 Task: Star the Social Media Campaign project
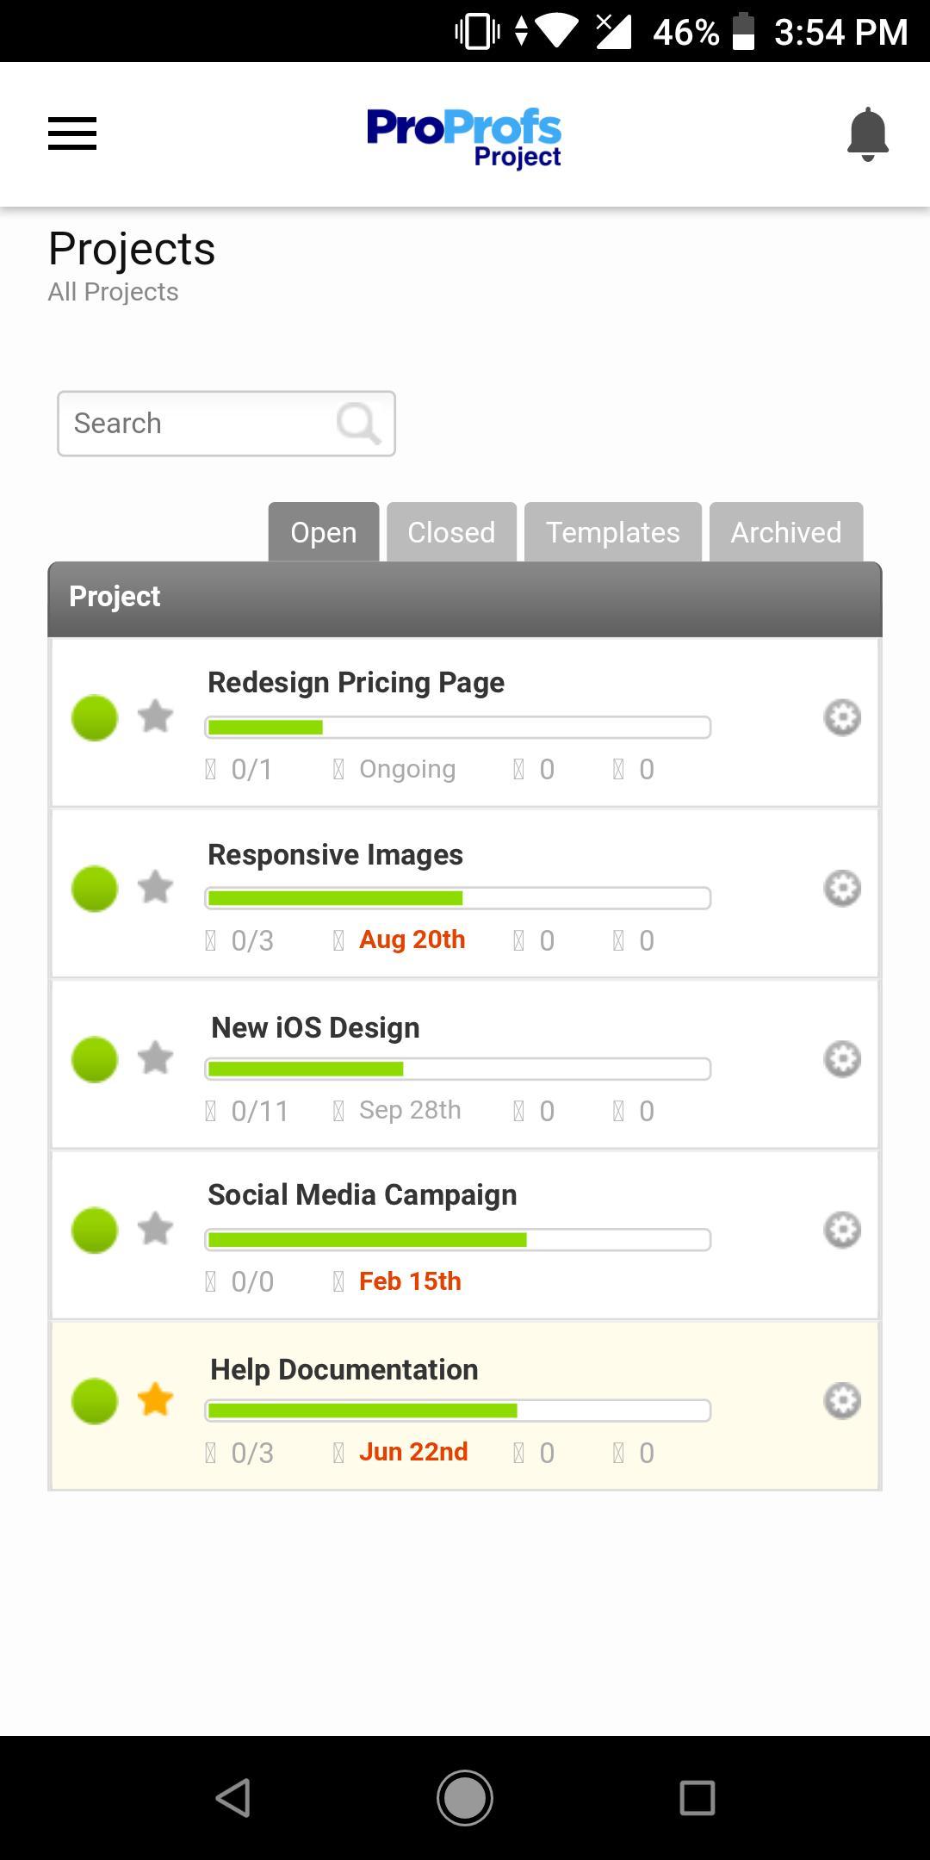[156, 1229]
